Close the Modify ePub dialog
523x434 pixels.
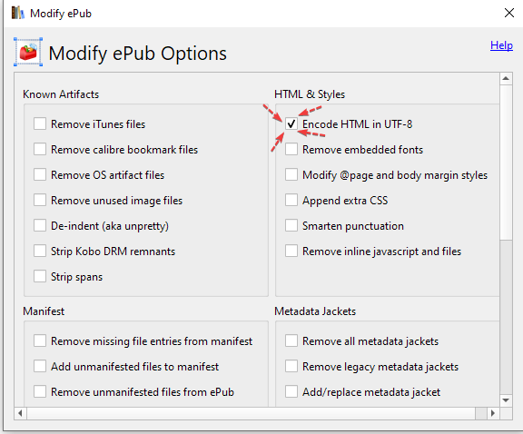click(x=509, y=13)
